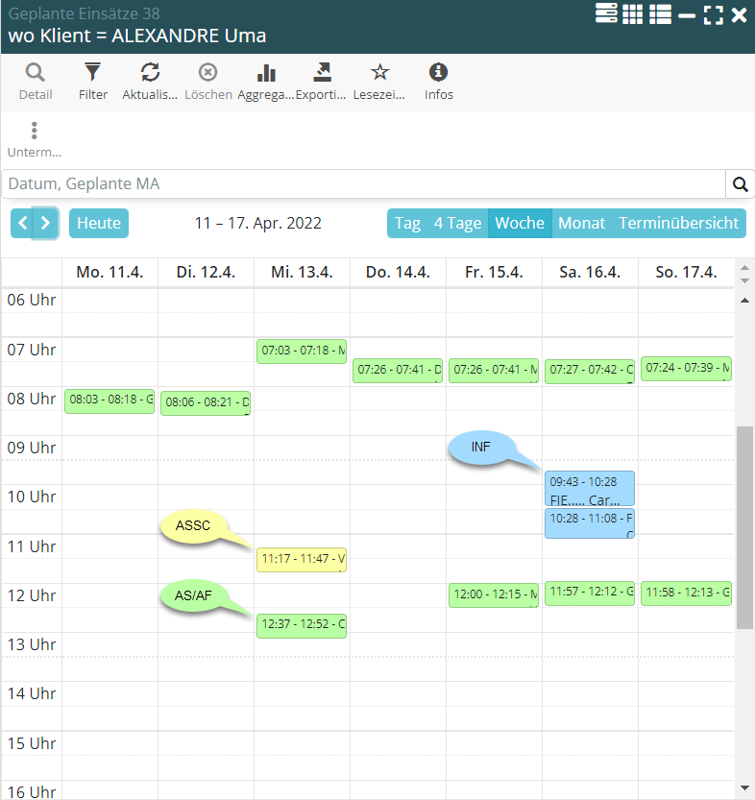Click the Datum, Geplante MA search field
Image resolution: width=755 pixels, height=800 pixels.
[x=363, y=184]
